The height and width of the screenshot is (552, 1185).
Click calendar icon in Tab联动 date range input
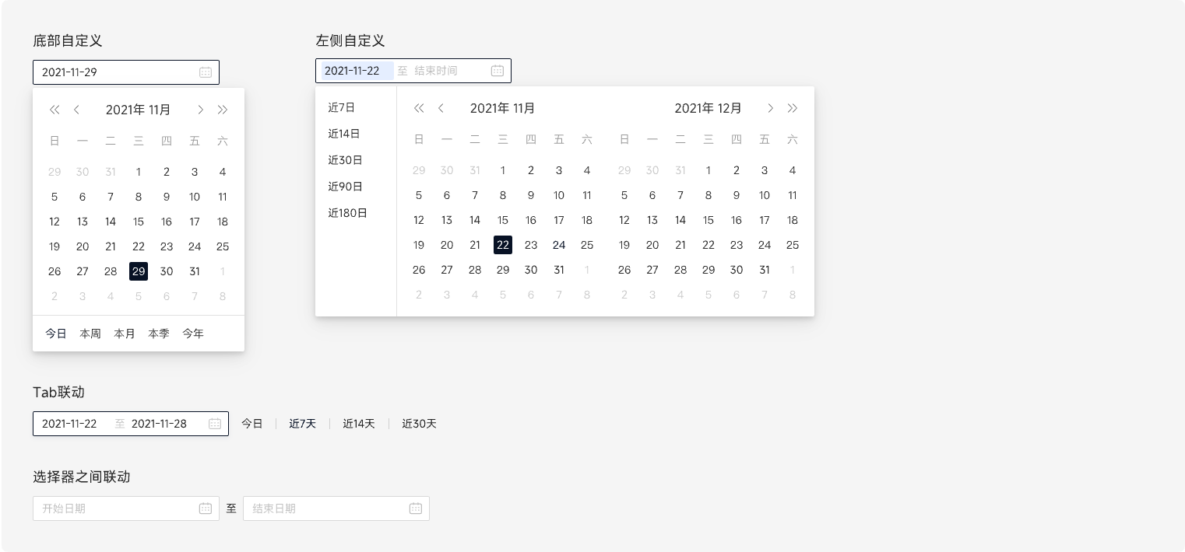tap(215, 424)
